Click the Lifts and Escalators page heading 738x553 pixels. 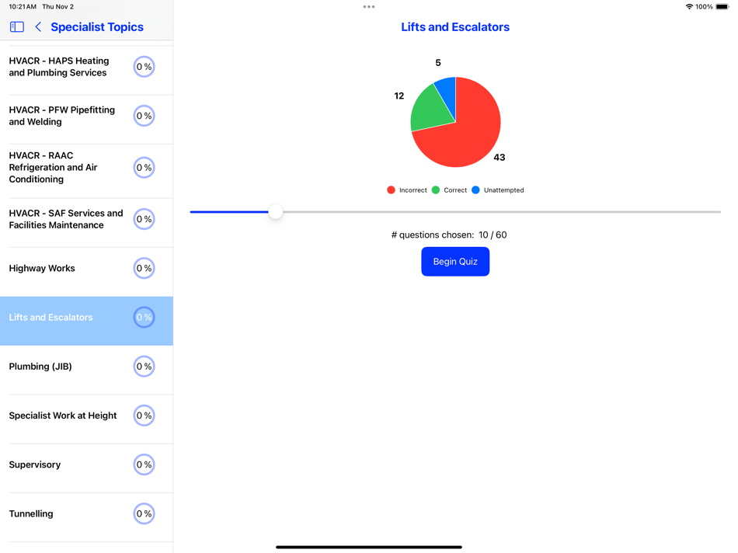point(455,27)
